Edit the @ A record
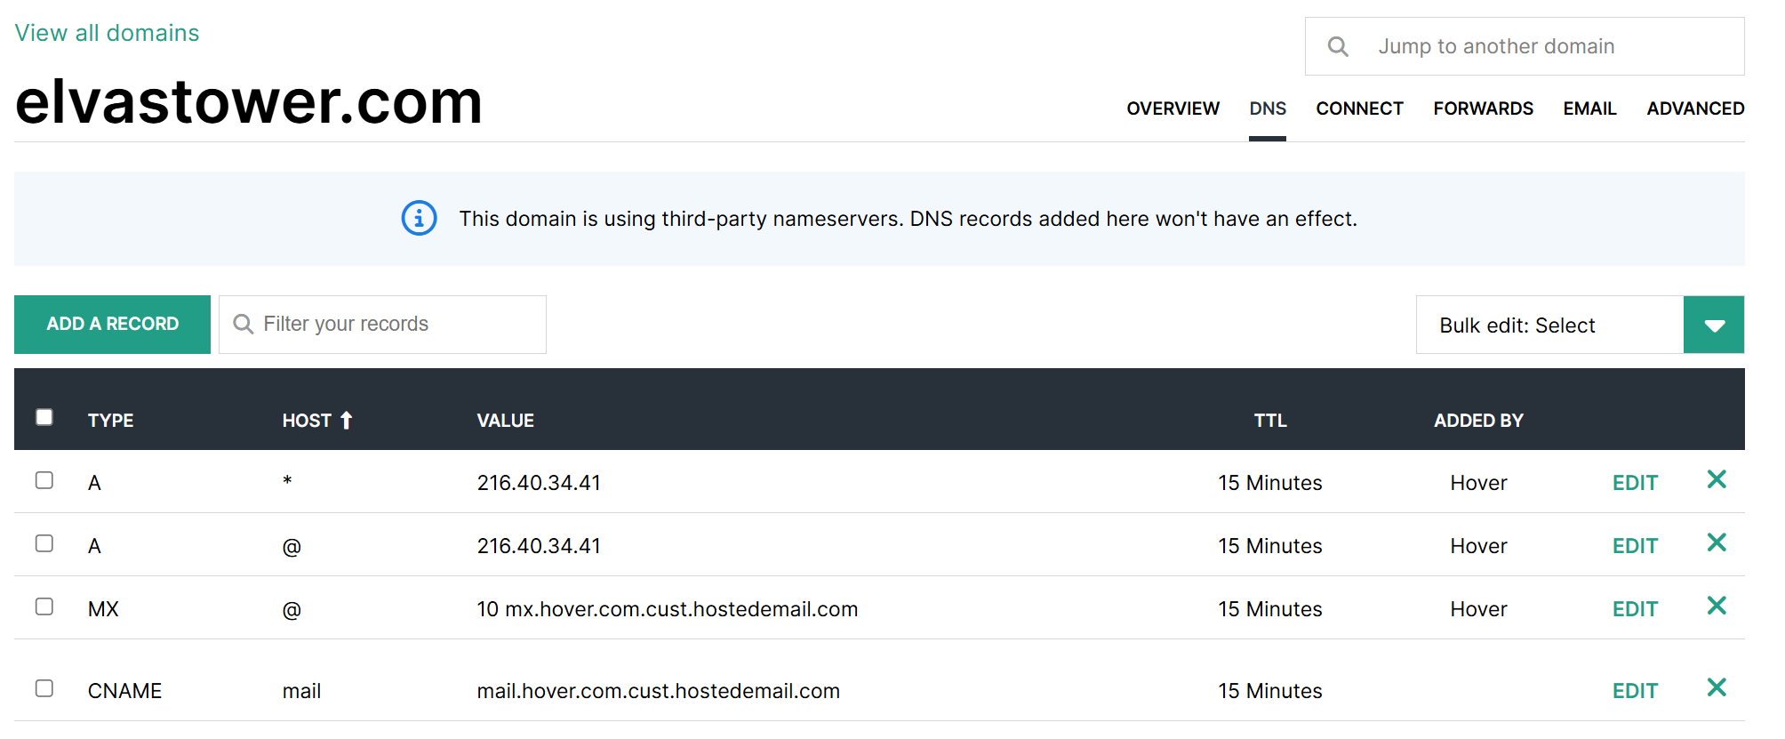Screen dimensions: 1785x739 [x=1635, y=546]
